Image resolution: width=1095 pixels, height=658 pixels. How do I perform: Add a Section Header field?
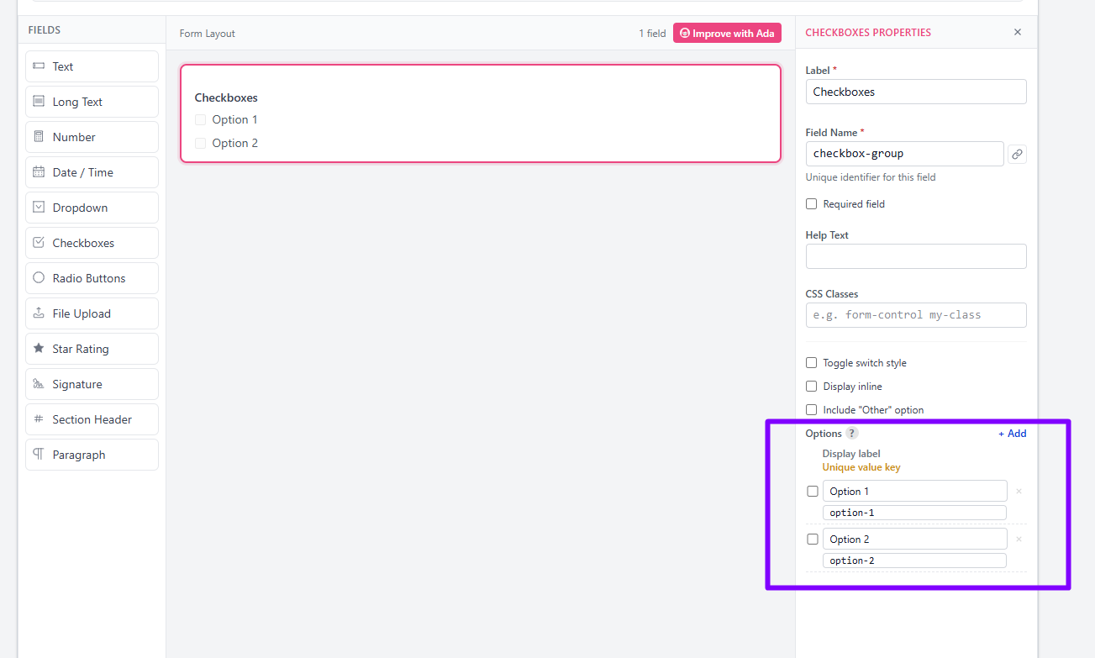92,419
